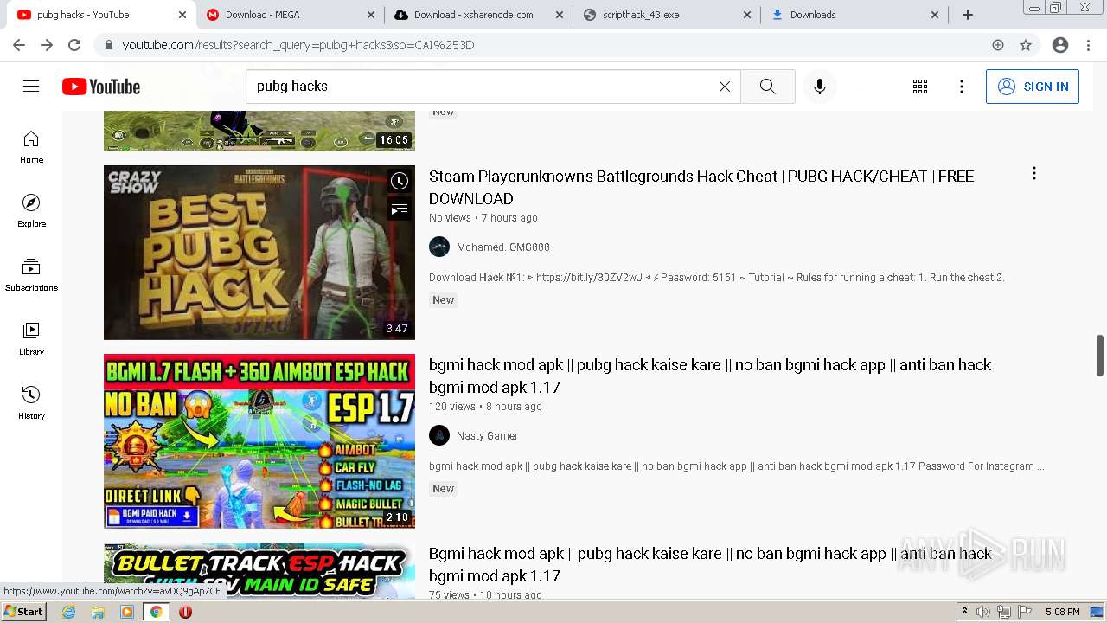Open Home in the sidebar
This screenshot has height=623, width=1107.
pos(31,147)
